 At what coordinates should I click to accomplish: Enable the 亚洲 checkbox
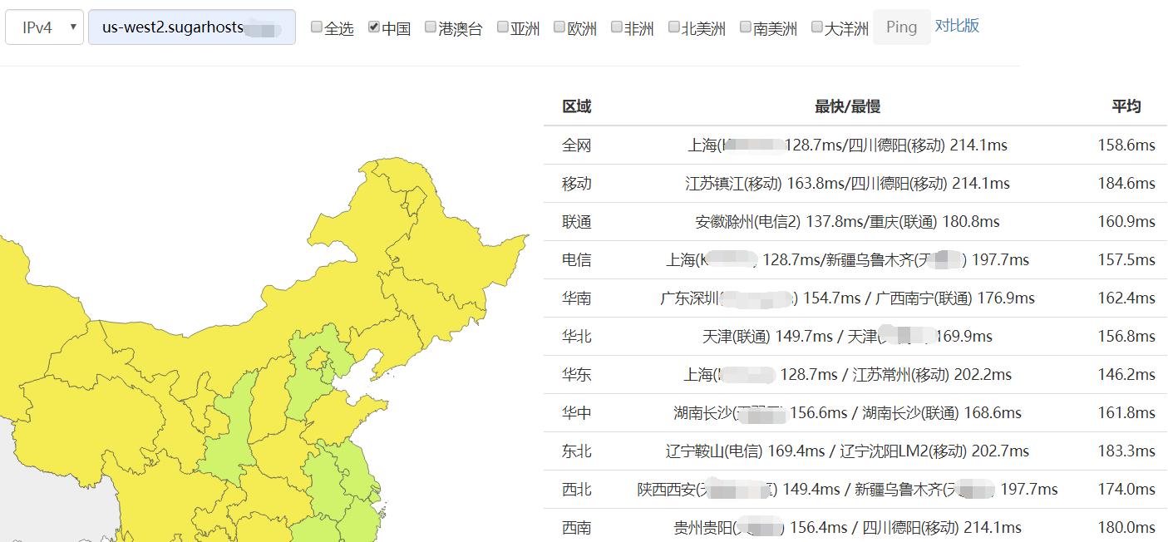pos(502,26)
